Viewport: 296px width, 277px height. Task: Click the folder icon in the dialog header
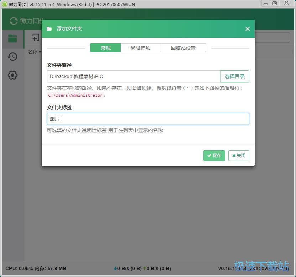(x=49, y=29)
